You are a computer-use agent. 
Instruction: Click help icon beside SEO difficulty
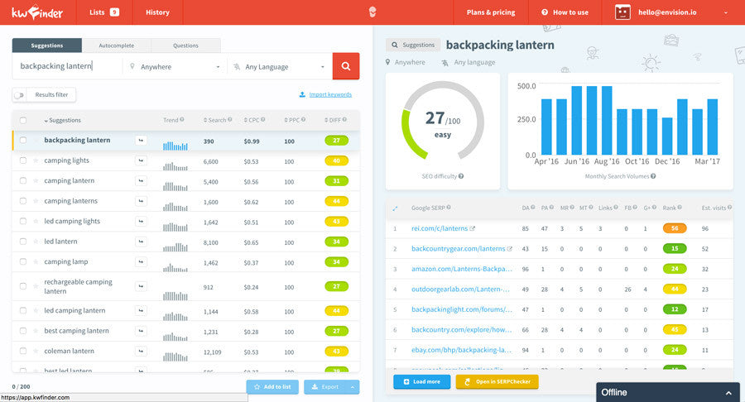tap(461, 176)
